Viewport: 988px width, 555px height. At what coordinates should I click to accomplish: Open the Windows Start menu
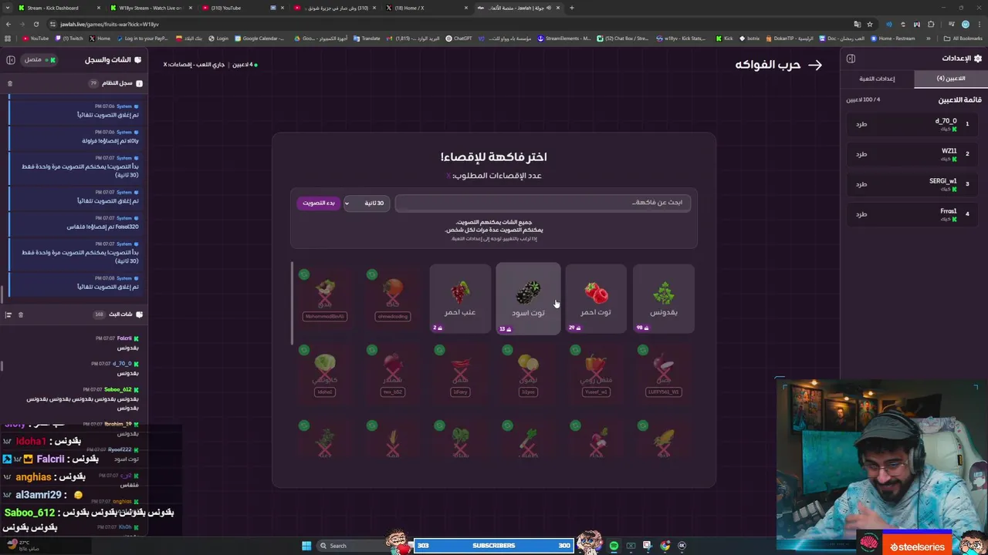306,546
